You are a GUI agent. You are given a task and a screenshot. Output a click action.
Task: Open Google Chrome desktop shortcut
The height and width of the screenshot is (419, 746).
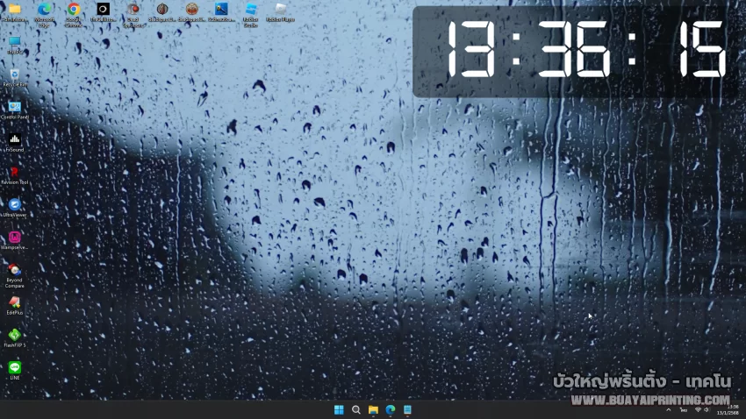pos(74,11)
